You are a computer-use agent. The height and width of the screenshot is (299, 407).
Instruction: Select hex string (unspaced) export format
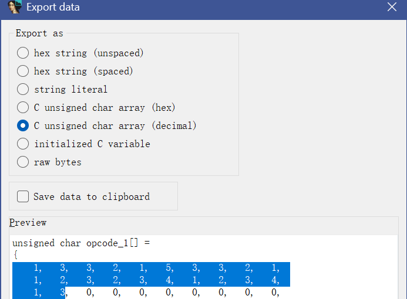pyautogui.click(x=23, y=53)
